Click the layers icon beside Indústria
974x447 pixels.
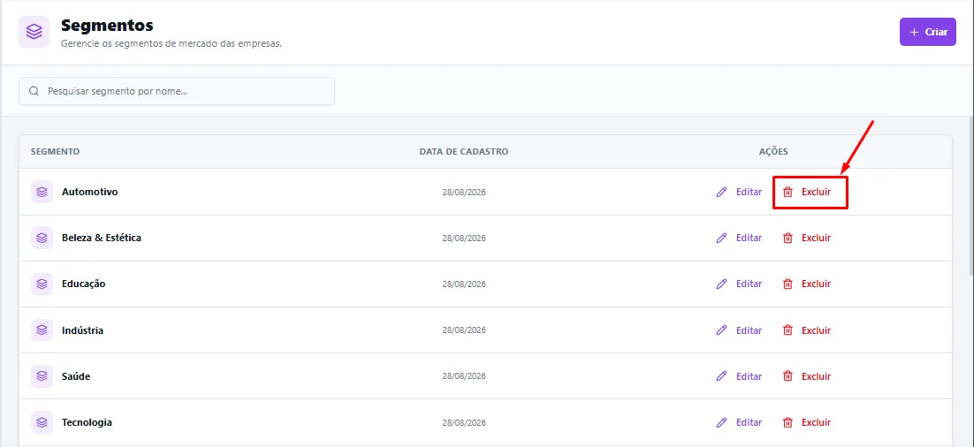pos(42,330)
